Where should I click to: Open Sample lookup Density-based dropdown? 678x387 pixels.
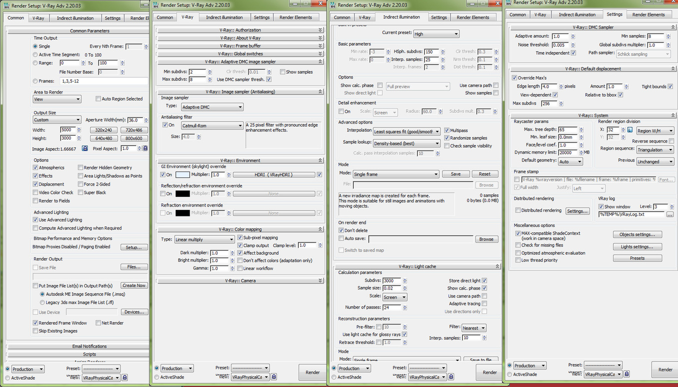[x=406, y=143]
